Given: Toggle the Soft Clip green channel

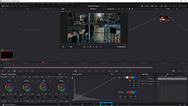Looking at the screenshot, I should tap(132, 92).
